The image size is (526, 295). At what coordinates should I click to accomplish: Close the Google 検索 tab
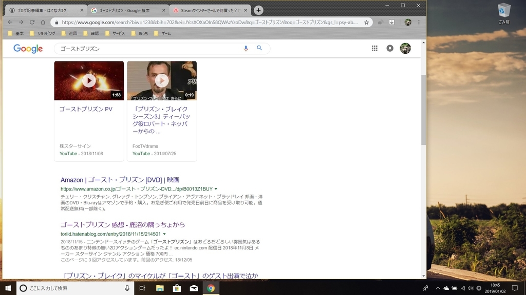[164, 10]
